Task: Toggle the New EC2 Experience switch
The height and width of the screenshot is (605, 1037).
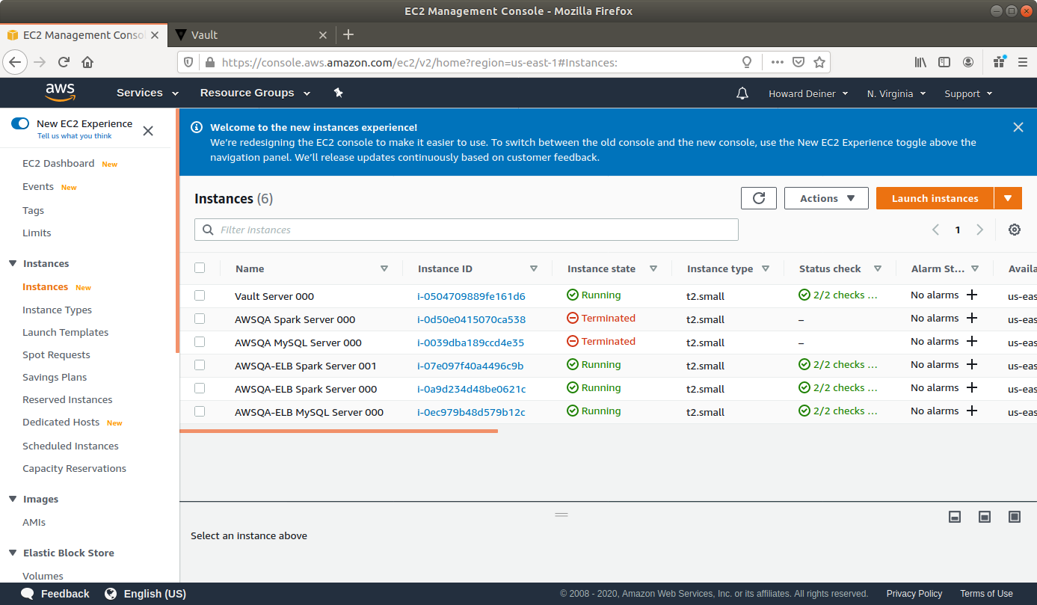Action: coord(20,123)
